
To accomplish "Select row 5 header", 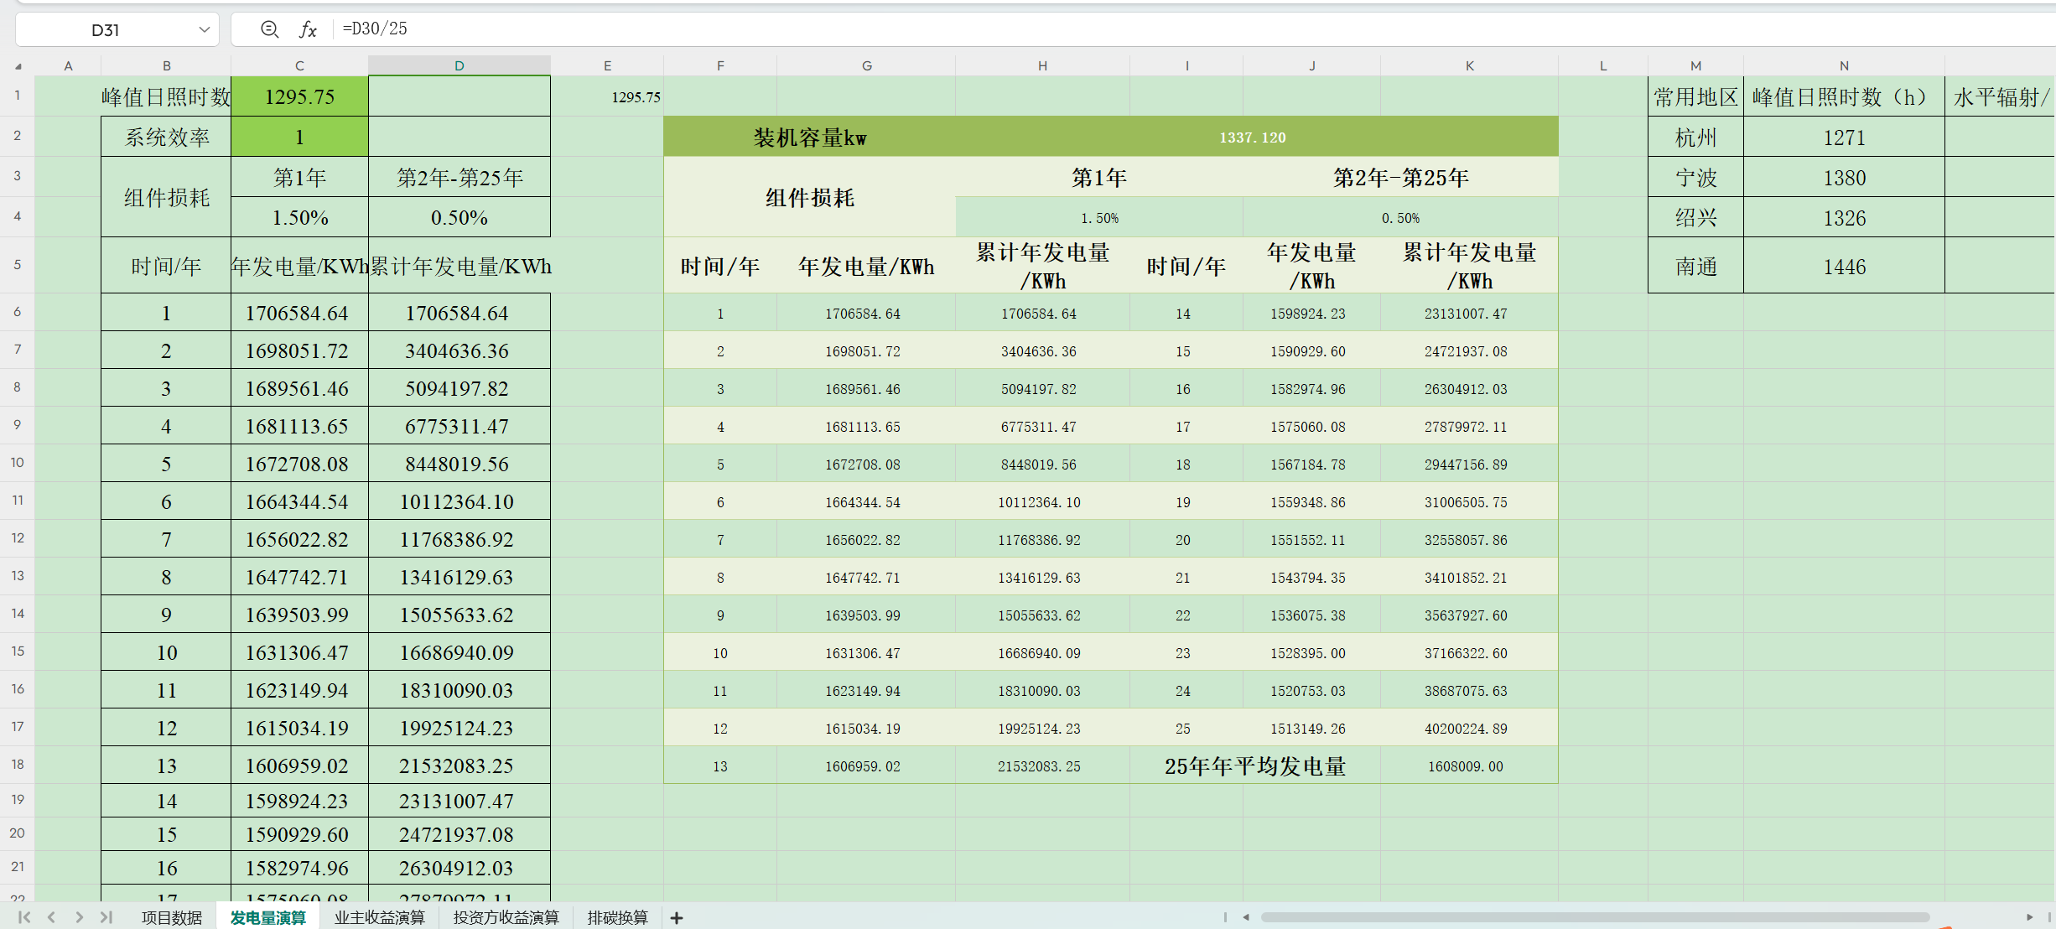I will point(17,265).
